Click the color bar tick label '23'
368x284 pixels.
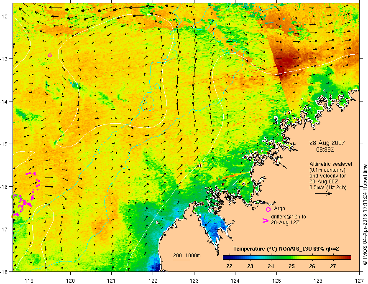[x=250, y=266]
